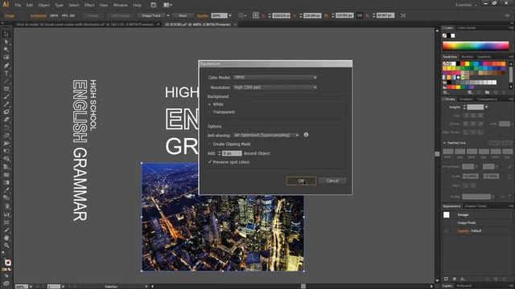Switch to the Brushes panel tab

[467, 57]
